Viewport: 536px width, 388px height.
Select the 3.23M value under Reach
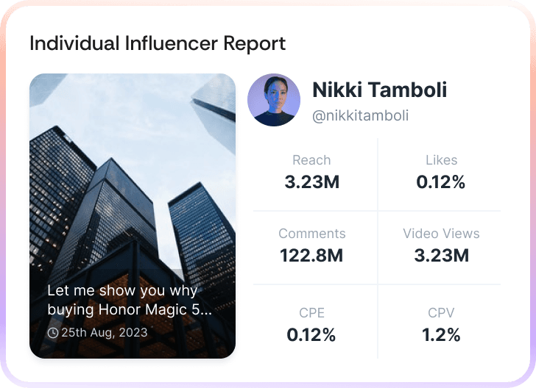pos(311,182)
